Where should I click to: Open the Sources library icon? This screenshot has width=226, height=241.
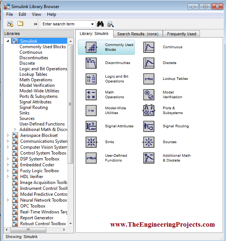(149, 142)
